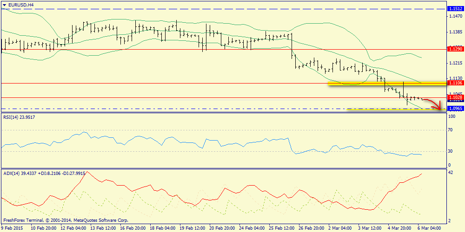This screenshot has width=465, height=232.
Task: Select the 1.1290 red price label
Action: click(456, 48)
